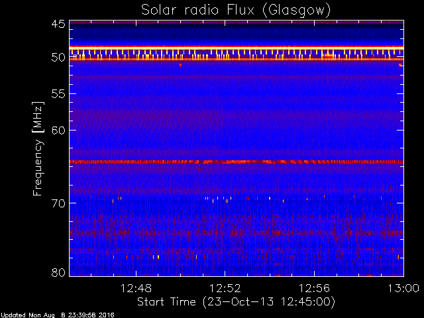Click the 13:00 time label
This screenshot has width=424, height=318.
point(403,288)
